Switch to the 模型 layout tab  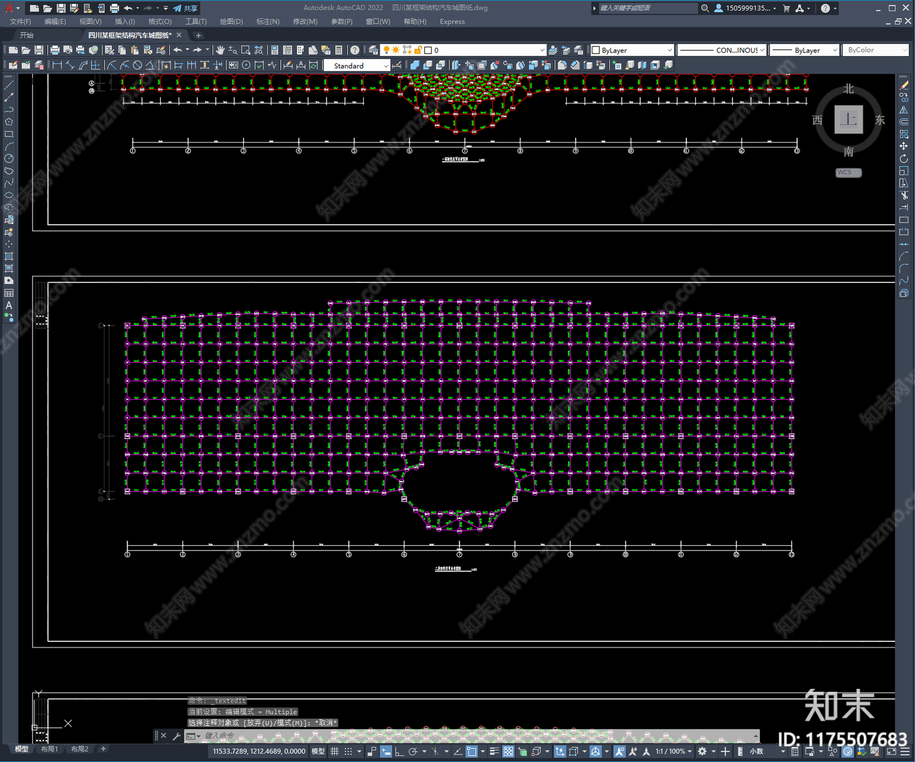[x=21, y=749]
